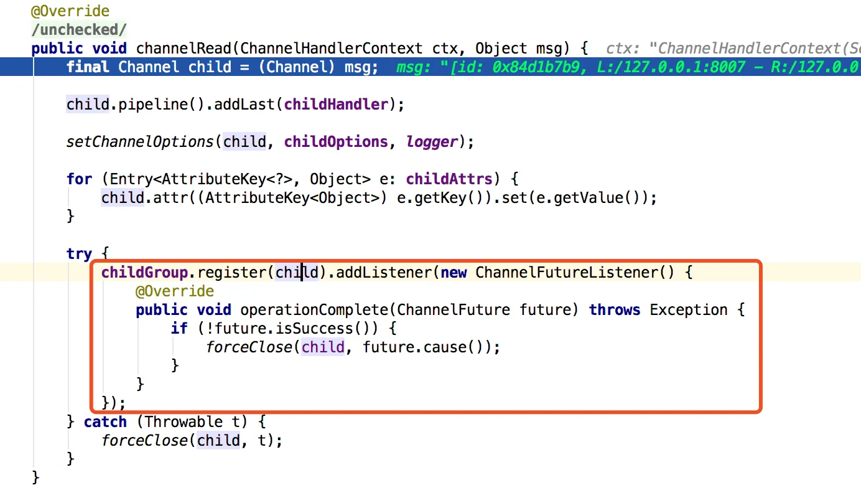Click the future.cause() call
Screen dimensions: 861x498
tap(423, 347)
